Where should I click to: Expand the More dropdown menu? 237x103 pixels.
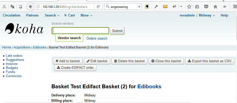[86, 15]
